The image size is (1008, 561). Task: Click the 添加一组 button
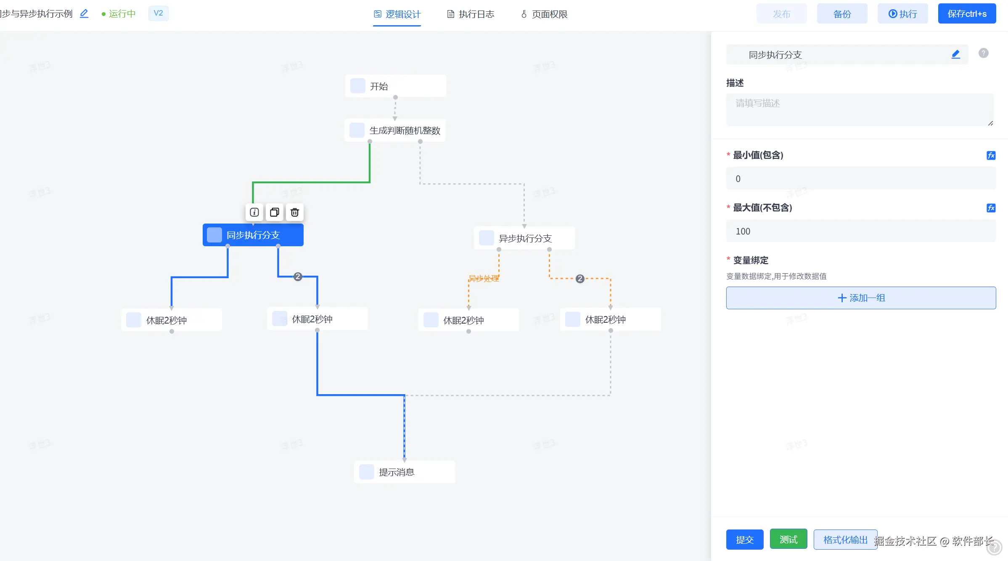pos(861,298)
